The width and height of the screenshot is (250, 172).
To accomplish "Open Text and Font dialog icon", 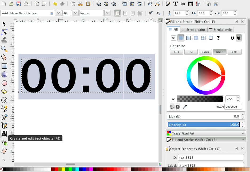I will 176,4.
